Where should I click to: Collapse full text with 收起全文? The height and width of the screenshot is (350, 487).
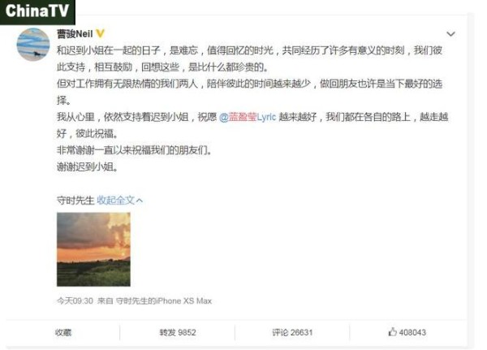[x=115, y=201]
